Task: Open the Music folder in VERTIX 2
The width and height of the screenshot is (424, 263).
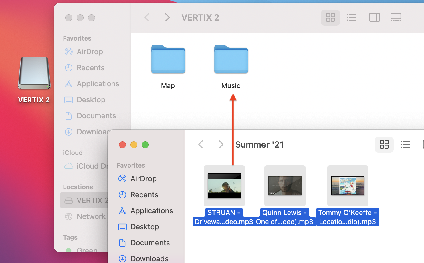Action: (231, 60)
